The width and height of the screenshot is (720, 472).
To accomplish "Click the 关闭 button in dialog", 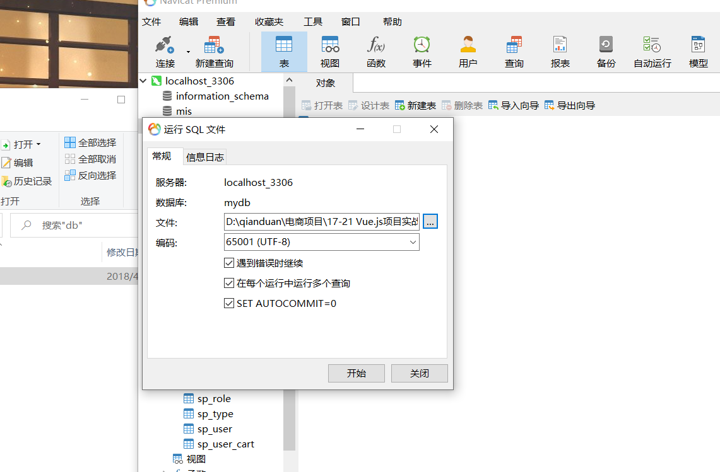I will [419, 374].
